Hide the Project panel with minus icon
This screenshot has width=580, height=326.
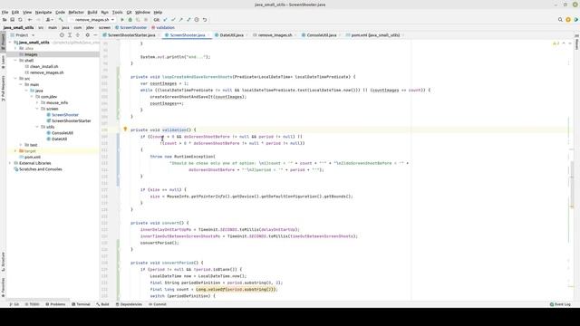point(95,35)
